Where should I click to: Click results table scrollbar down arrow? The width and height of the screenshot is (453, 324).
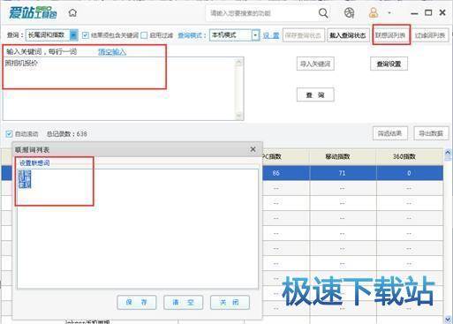point(448,320)
